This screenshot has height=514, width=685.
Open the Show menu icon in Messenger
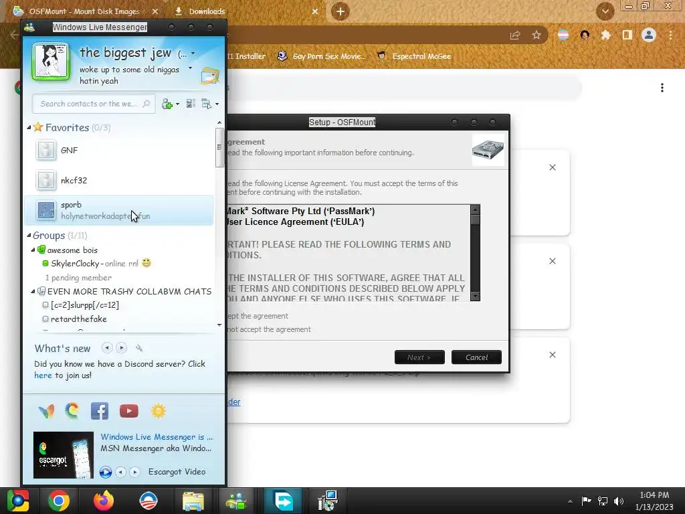(x=206, y=104)
